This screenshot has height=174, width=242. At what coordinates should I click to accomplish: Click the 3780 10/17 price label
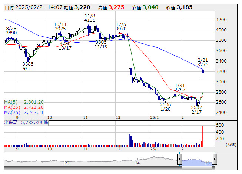(x=65, y=46)
